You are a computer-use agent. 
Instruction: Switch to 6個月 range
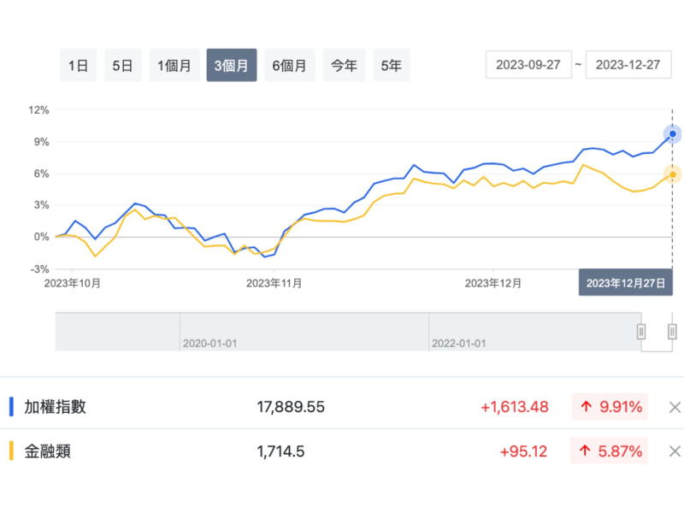pyautogui.click(x=289, y=65)
